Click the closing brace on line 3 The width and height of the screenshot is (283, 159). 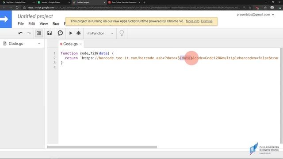pyautogui.click(x=62, y=63)
